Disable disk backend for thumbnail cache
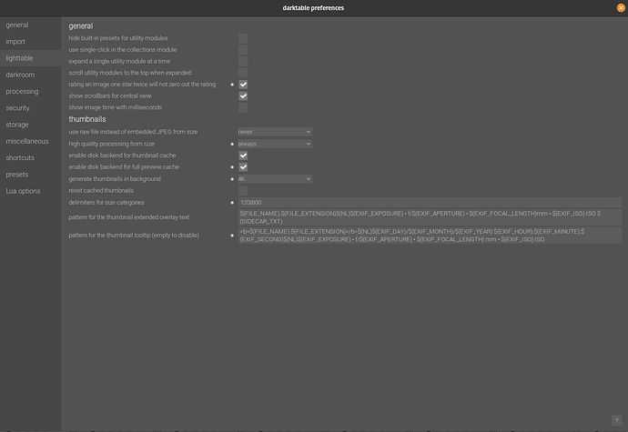The height and width of the screenshot is (432, 628). 243,156
